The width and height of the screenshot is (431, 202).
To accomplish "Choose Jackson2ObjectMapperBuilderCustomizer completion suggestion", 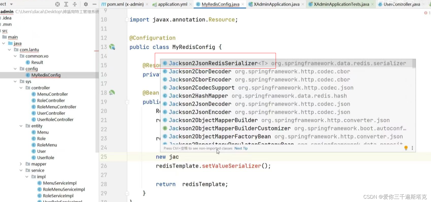I will pyautogui.click(x=286, y=128).
